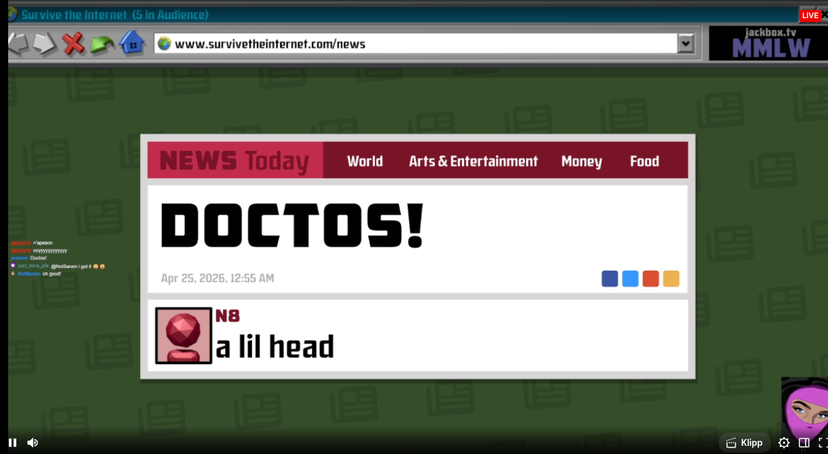This screenshot has height=454, width=828.
Task: Click the globe icon in address bar
Action: 165,44
